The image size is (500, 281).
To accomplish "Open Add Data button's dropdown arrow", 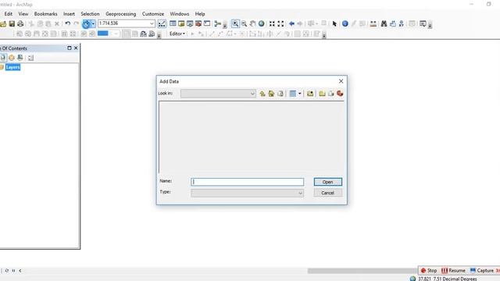I will [93, 23].
